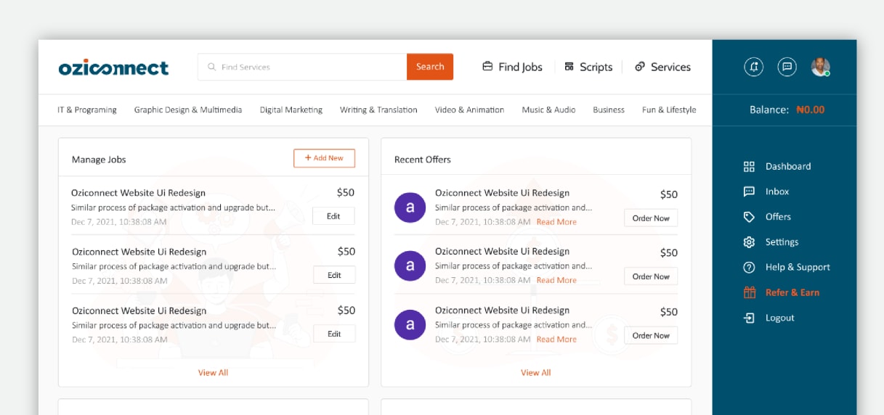Click the Settings gear icon
This screenshot has width=884, height=415.
coord(749,242)
